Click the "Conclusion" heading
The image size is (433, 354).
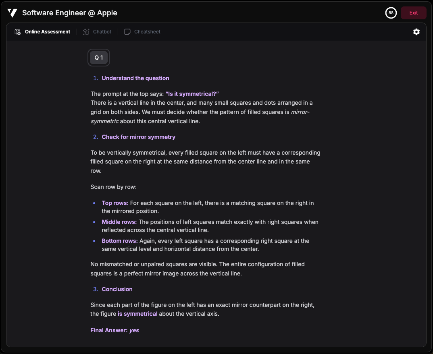pyautogui.click(x=117, y=289)
